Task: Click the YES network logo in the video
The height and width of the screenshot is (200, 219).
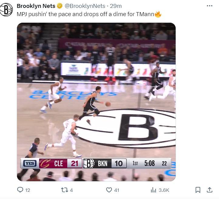Action: tap(29, 164)
